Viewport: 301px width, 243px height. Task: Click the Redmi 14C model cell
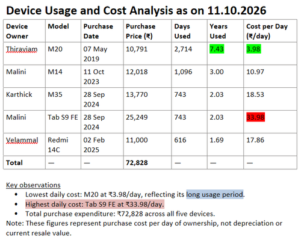(58, 145)
